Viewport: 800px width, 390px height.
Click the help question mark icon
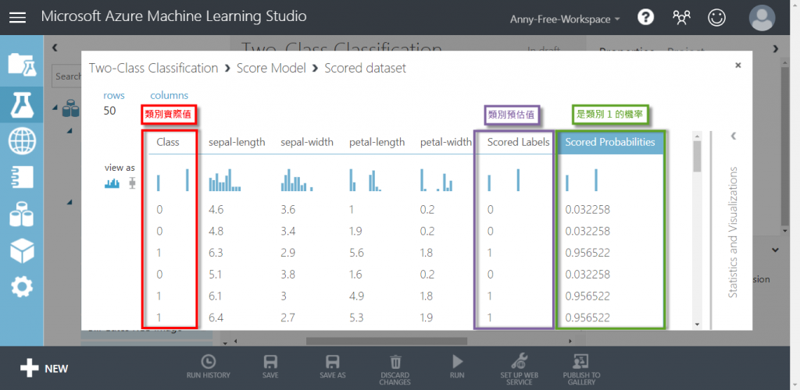(645, 18)
